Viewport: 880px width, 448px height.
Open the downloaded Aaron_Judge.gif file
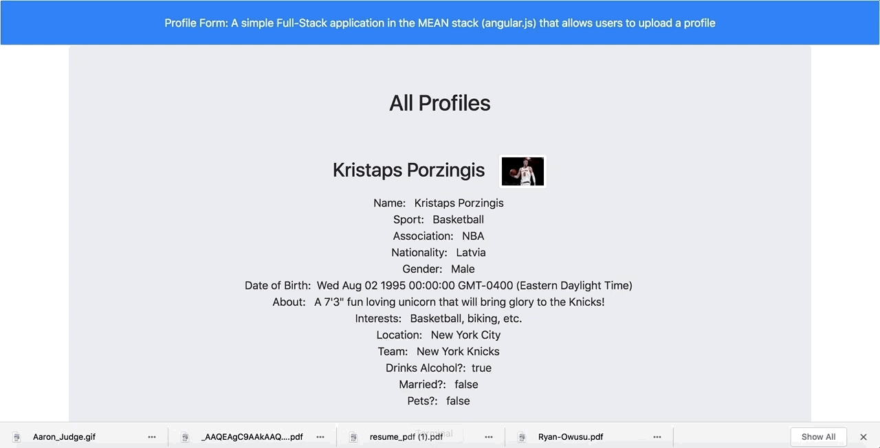pos(64,437)
